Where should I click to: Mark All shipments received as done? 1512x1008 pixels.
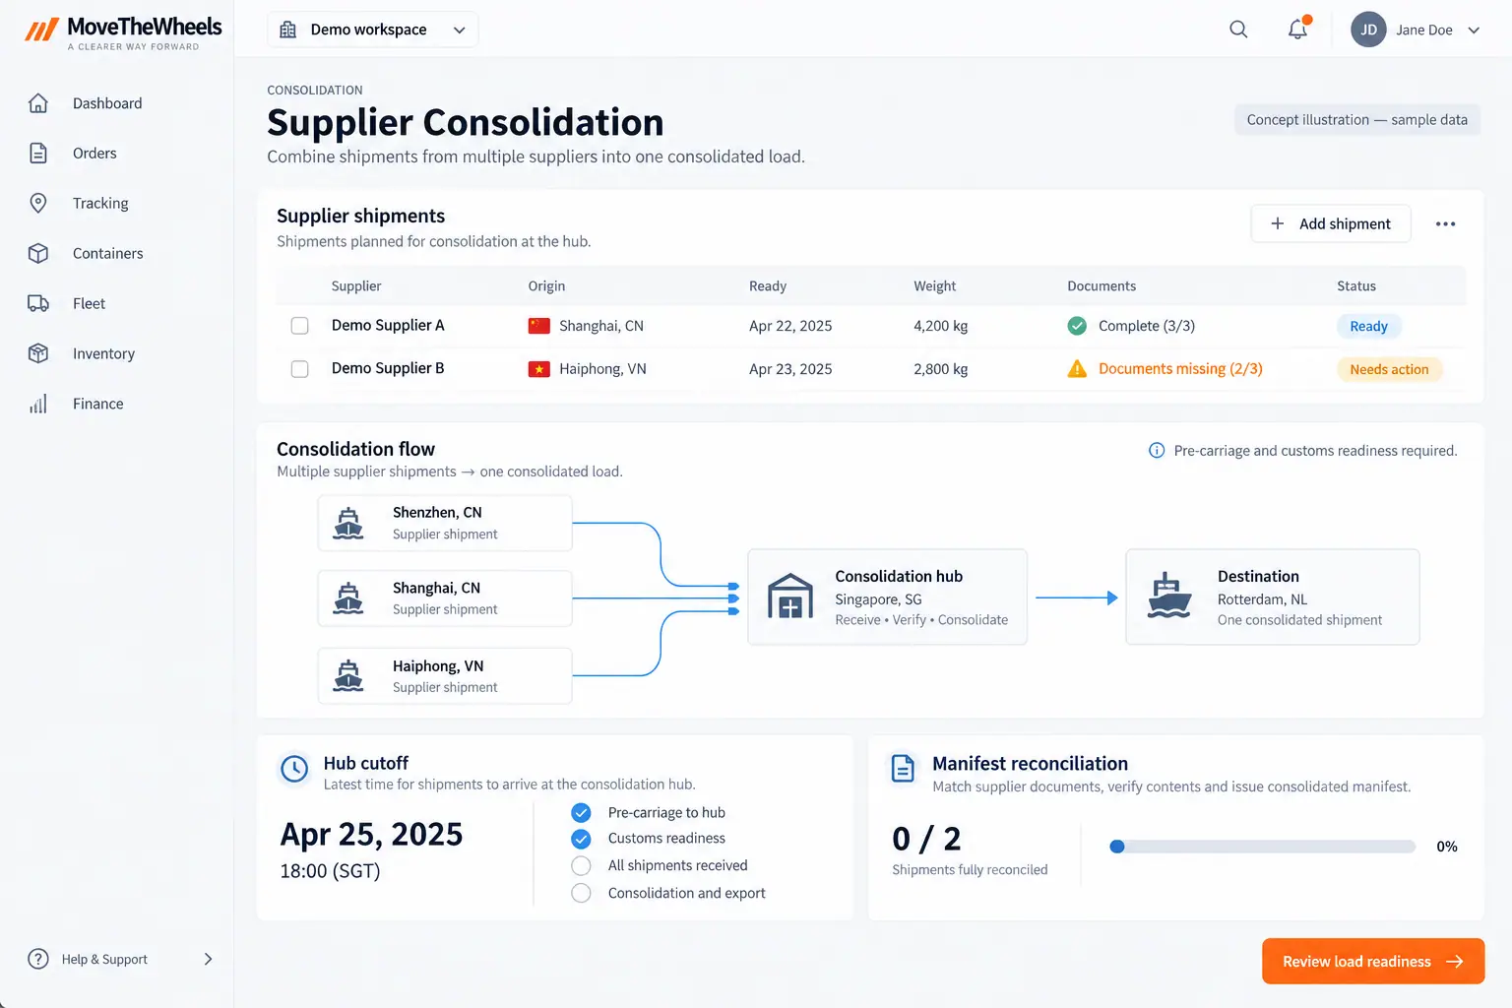(x=582, y=866)
